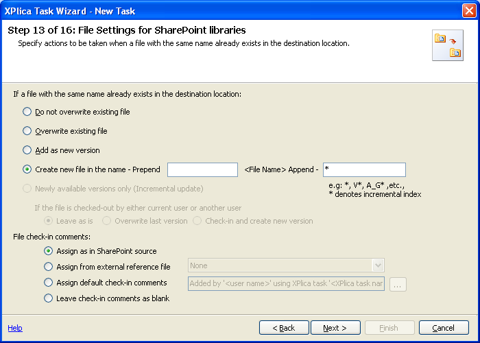Click the ellipsis browse button for comments
480x343 pixels.
[x=398, y=285]
